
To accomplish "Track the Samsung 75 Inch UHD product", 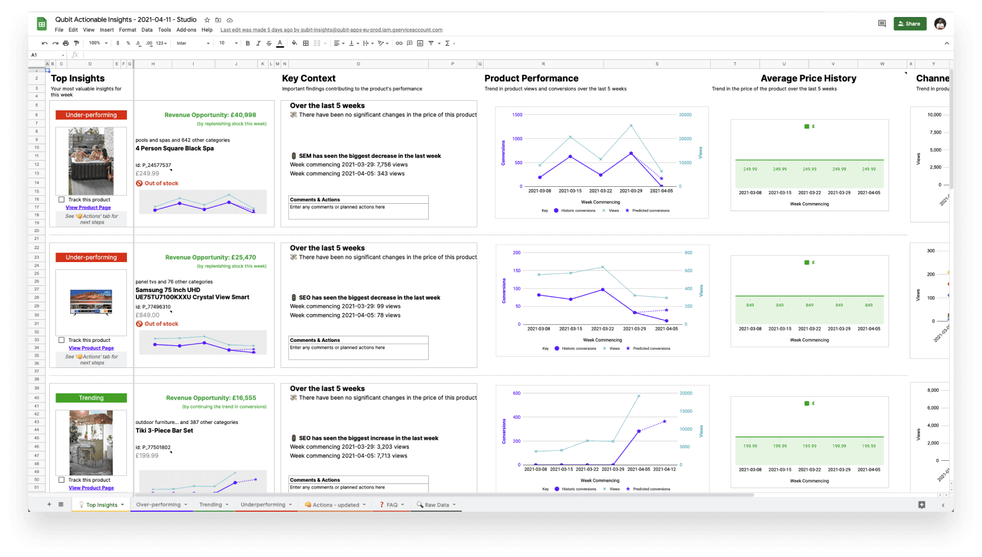I will point(61,340).
